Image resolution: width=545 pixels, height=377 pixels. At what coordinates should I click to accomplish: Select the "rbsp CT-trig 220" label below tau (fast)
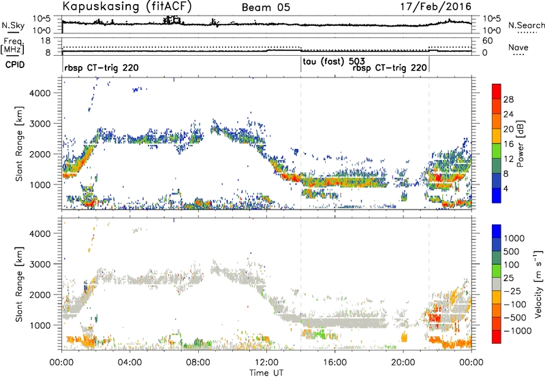pyautogui.click(x=390, y=67)
